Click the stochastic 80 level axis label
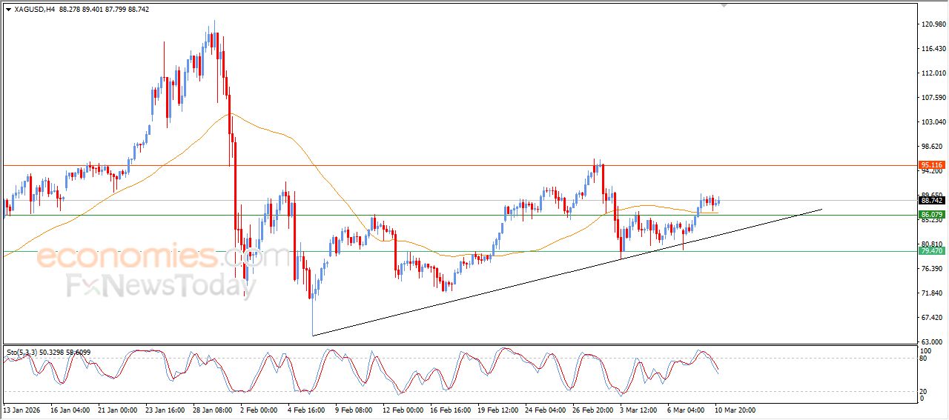The width and height of the screenshot is (949, 420). point(924,359)
